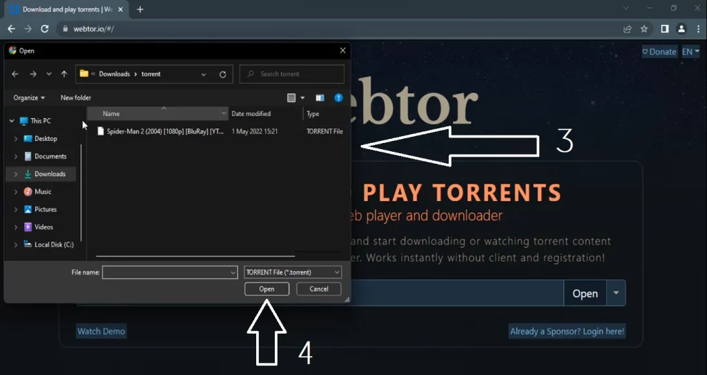The image size is (707, 375).
Task: Click the Watch Demo link
Action: point(101,331)
